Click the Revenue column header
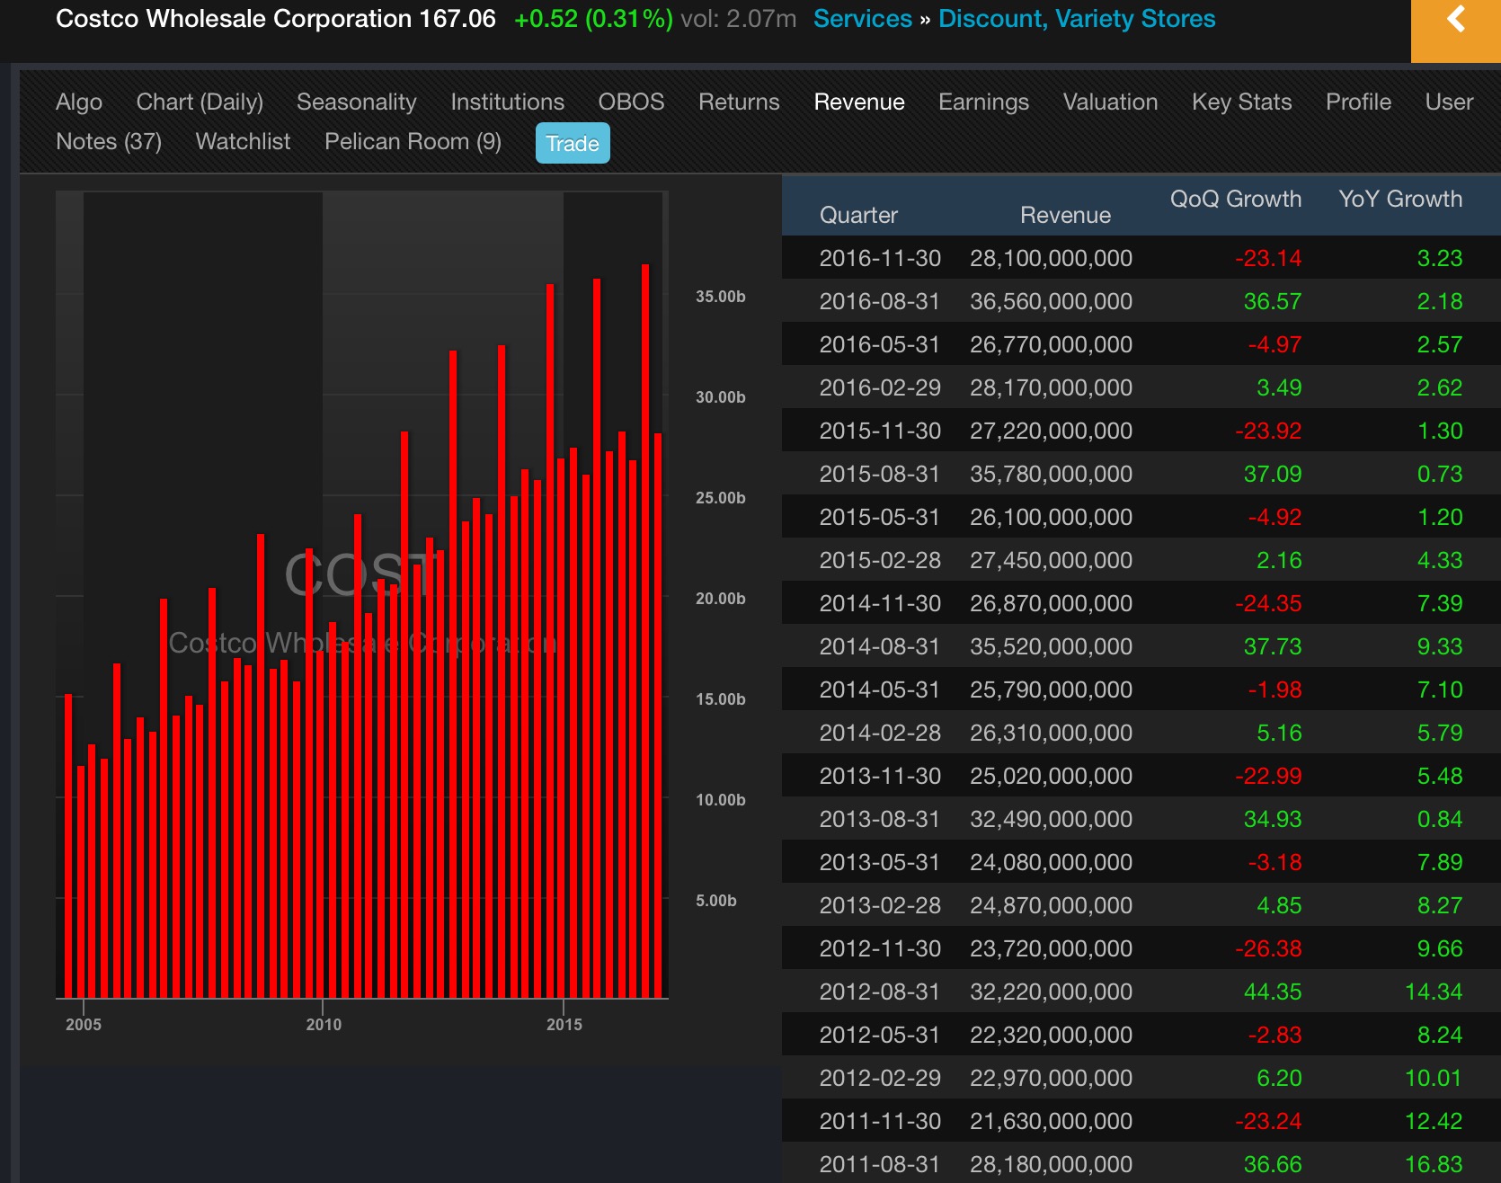Viewport: 1501px width, 1183px height. [1065, 216]
